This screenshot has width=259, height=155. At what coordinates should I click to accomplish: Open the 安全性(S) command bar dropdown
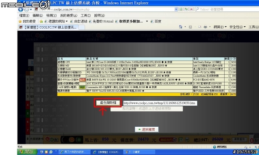click(238, 27)
